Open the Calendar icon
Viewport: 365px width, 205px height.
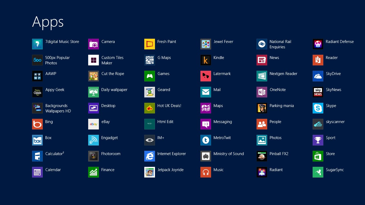pyautogui.click(x=37, y=172)
